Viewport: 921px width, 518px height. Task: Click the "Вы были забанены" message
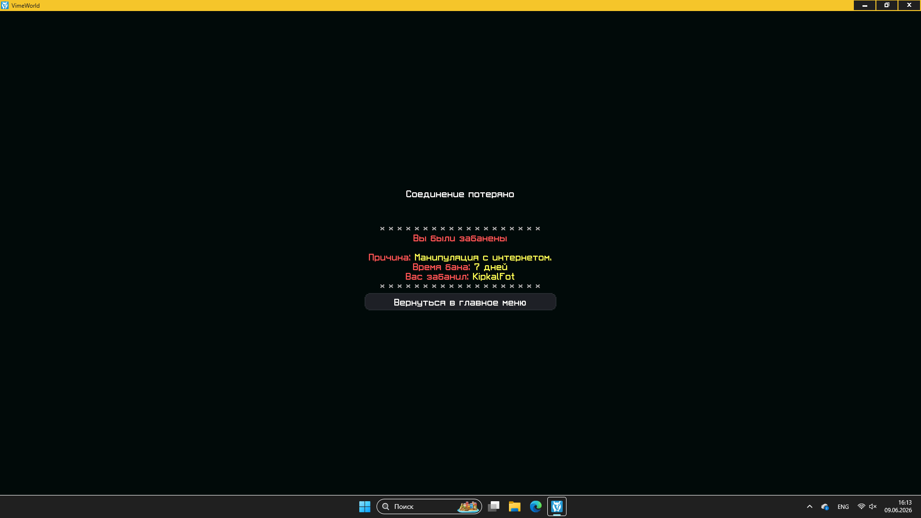tap(460, 238)
